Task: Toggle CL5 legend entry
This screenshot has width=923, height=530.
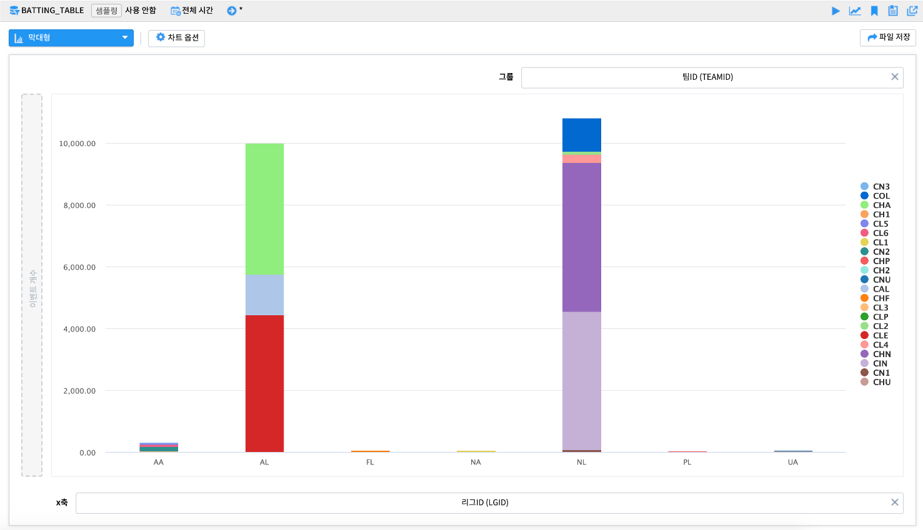Action: 875,224
